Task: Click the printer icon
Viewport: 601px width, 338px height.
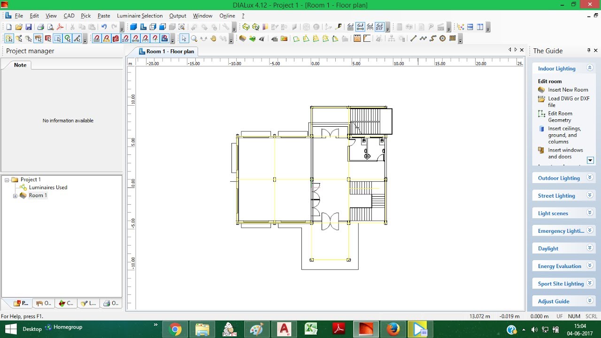Action: 40,27
